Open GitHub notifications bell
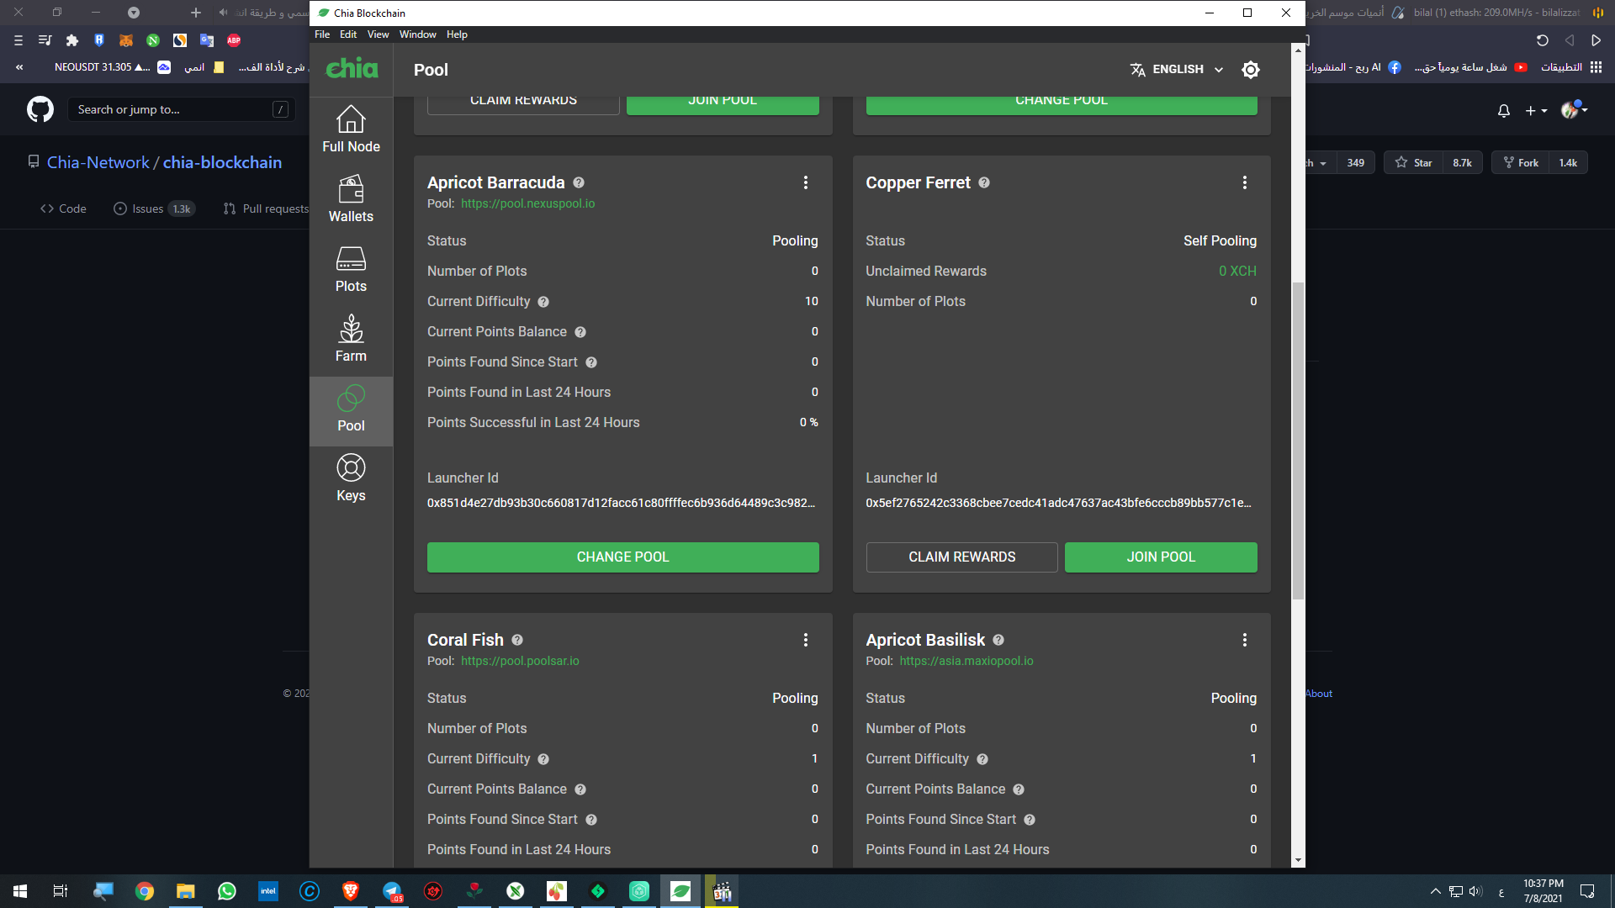The height and width of the screenshot is (908, 1615). (x=1504, y=110)
